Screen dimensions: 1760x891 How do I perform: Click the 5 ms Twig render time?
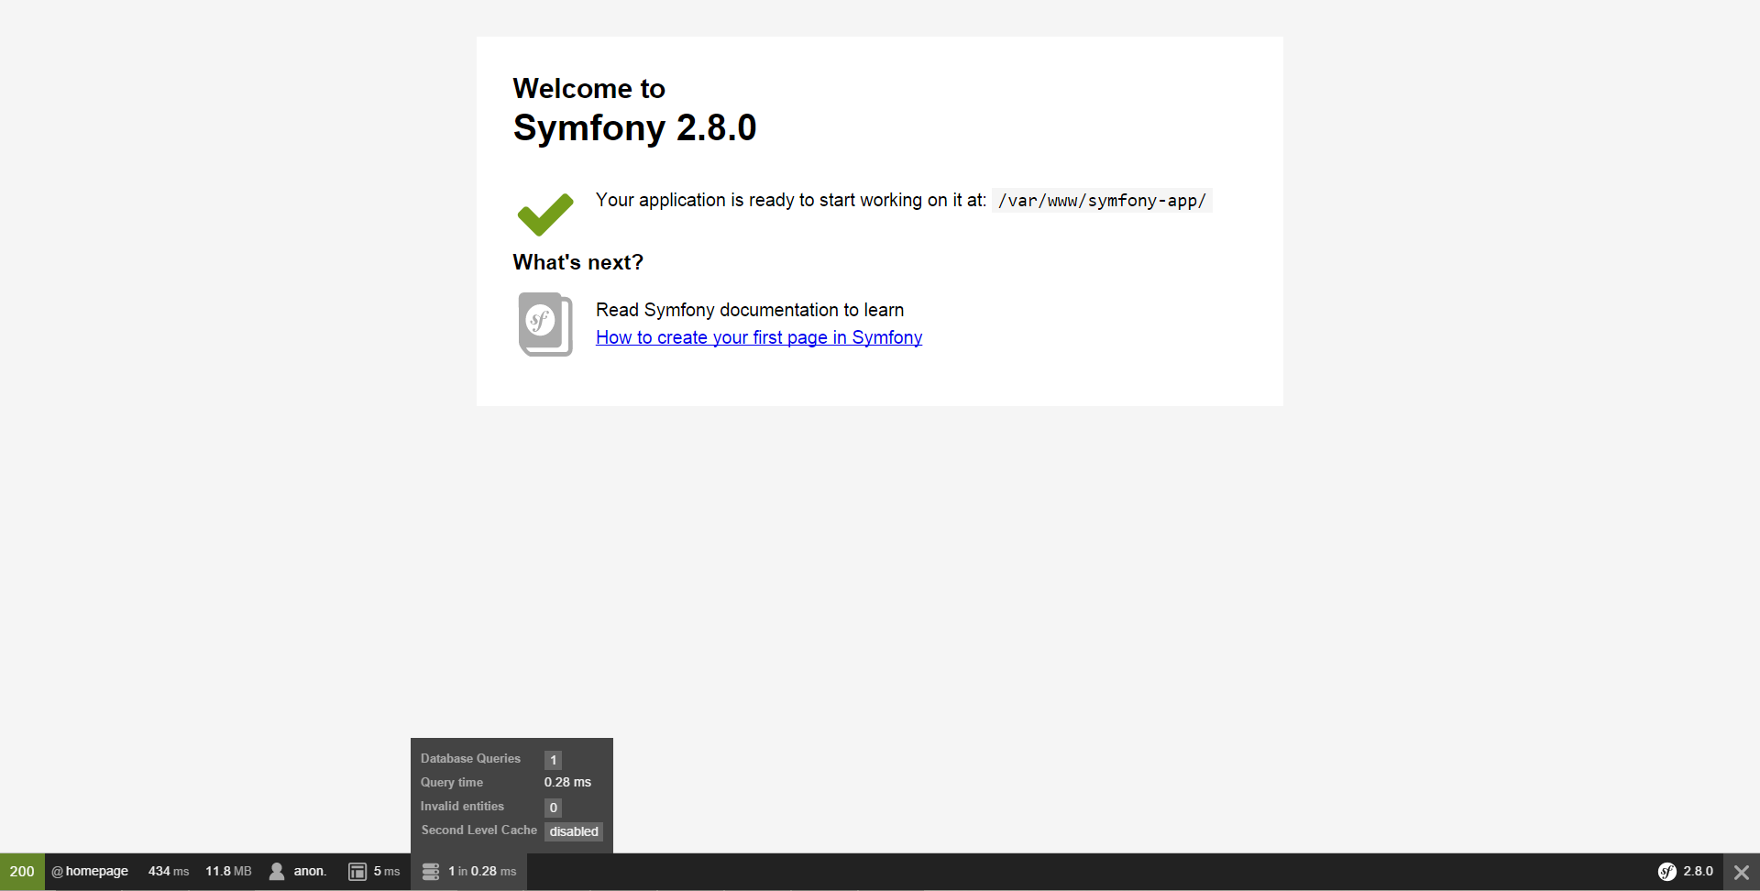pos(387,872)
